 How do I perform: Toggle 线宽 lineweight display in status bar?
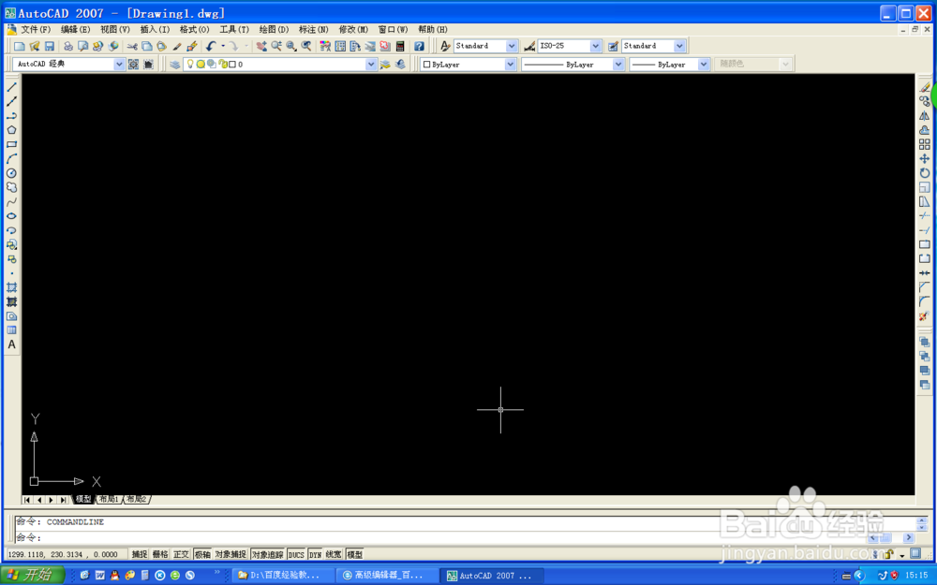tap(334, 554)
